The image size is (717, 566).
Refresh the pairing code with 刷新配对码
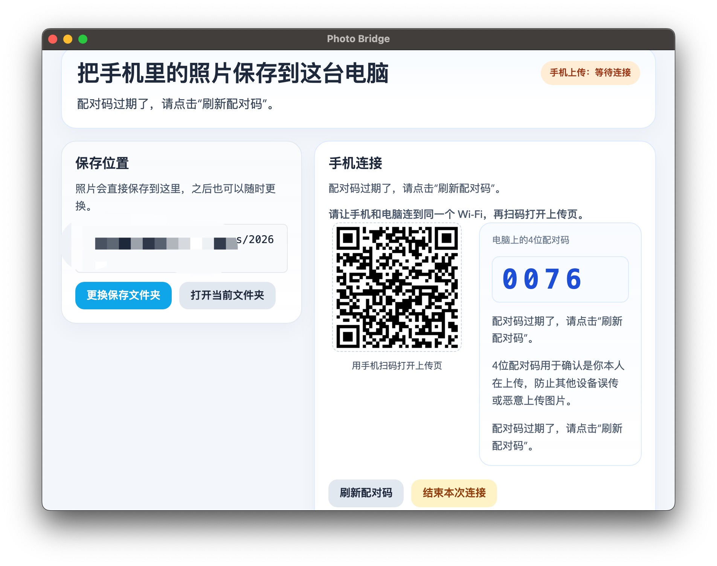365,493
